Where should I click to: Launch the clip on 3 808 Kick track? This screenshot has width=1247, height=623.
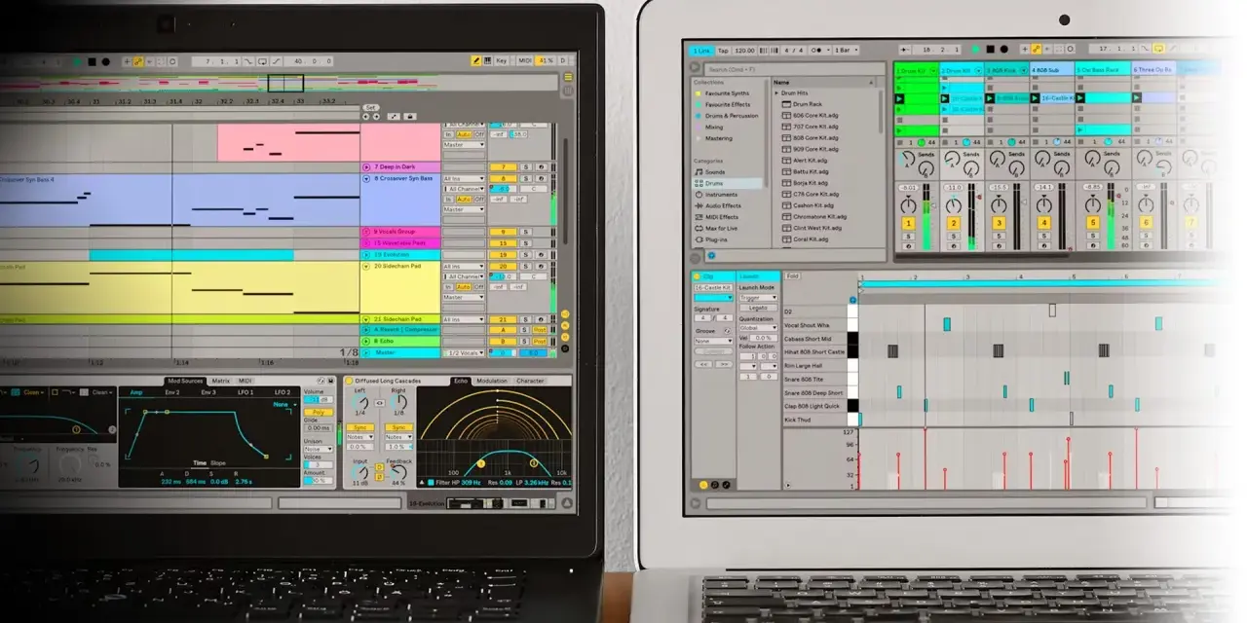(x=990, y=98)
